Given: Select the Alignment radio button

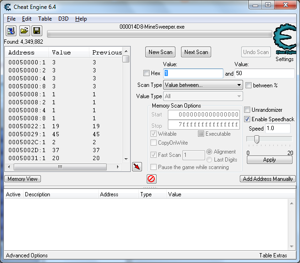Looking at the screenshot, I should click(209, 152).
